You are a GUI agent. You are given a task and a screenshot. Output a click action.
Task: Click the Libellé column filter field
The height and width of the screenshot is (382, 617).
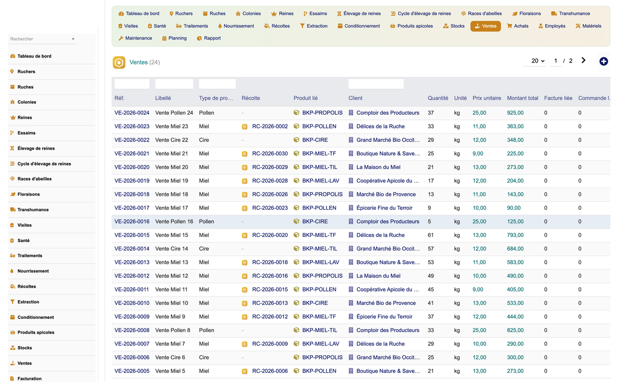(x=174, y=84)
